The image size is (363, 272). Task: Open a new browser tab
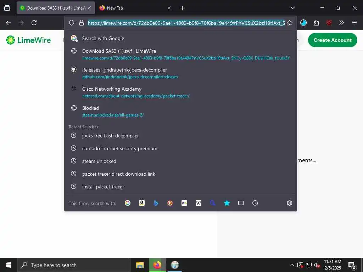pos(182,8)
